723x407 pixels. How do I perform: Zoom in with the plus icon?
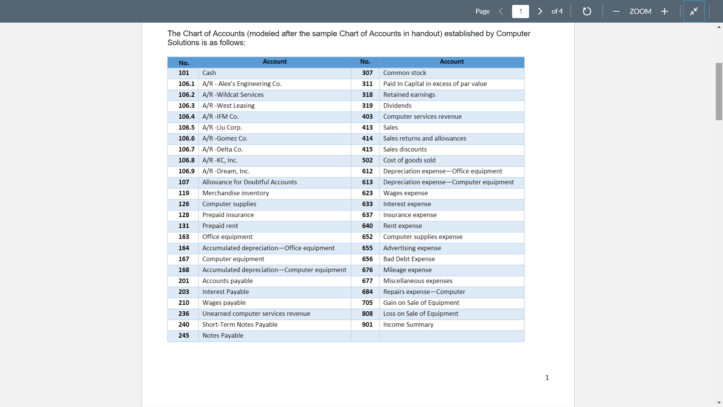(x=665, y=11)
